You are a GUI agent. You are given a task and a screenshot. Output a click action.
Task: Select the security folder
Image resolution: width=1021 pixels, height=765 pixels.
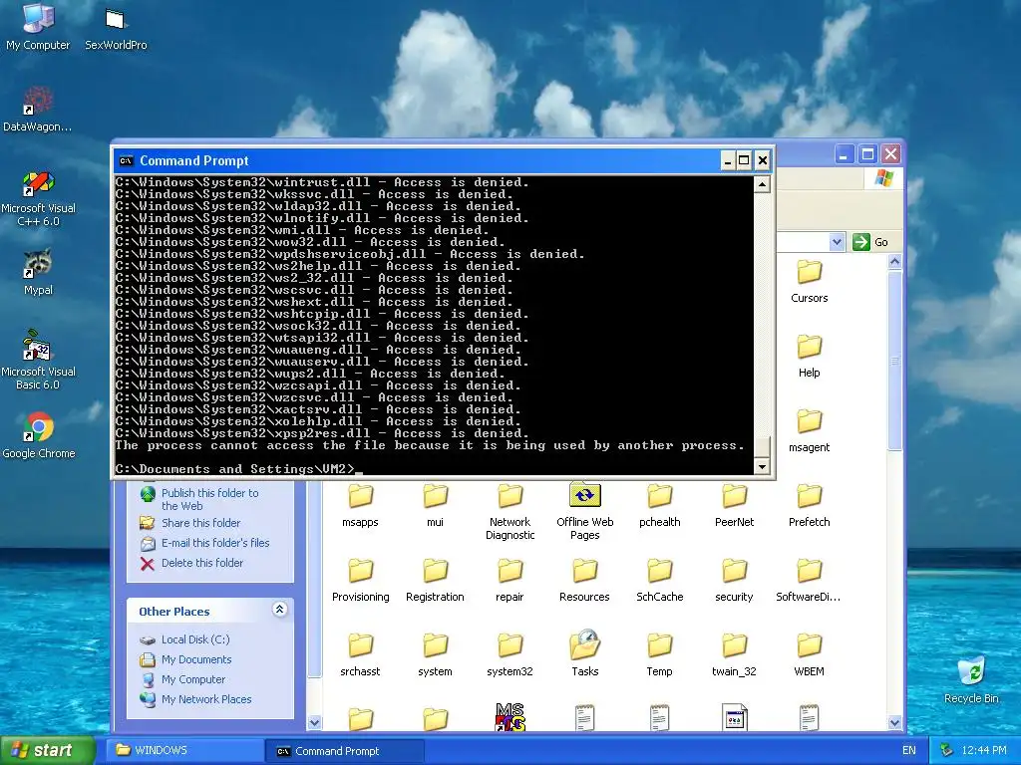pyautogui.click(x=734, y=581)
